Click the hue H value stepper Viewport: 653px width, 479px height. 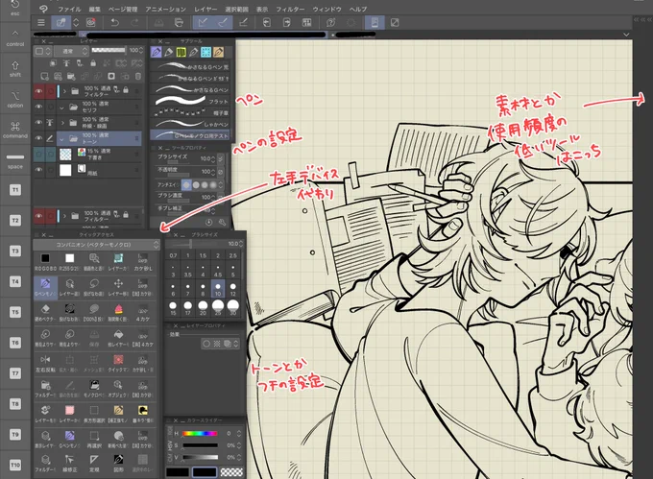click(238, 434)
